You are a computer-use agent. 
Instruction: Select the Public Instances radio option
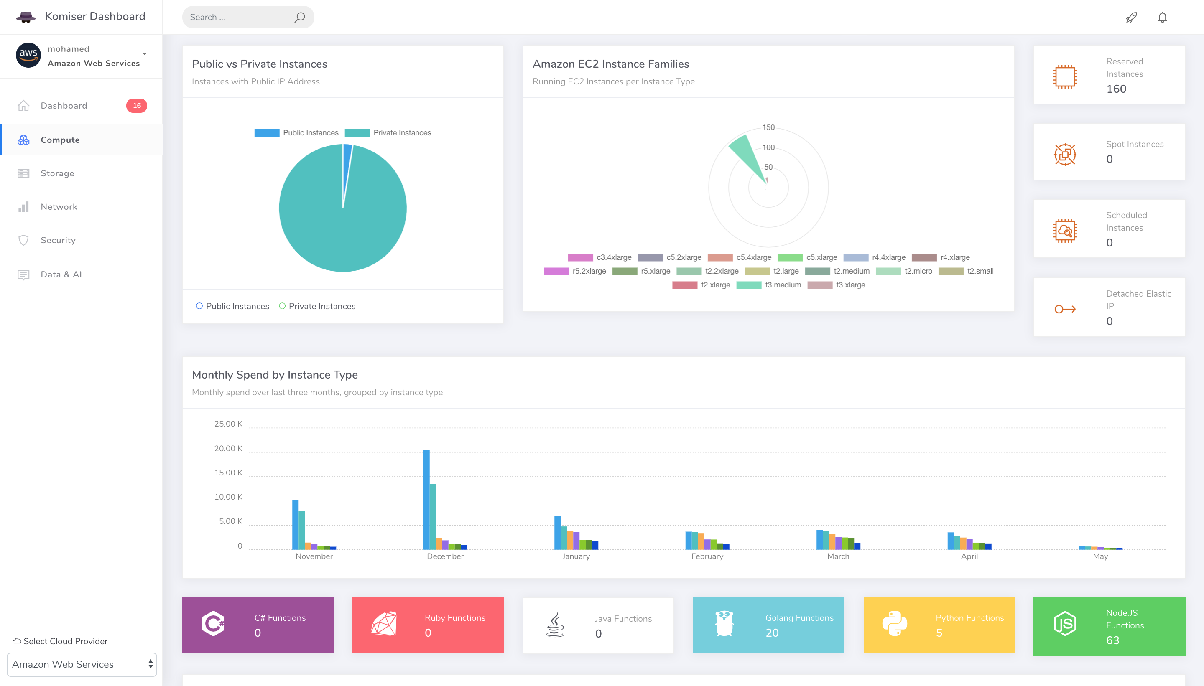(199, 306)
